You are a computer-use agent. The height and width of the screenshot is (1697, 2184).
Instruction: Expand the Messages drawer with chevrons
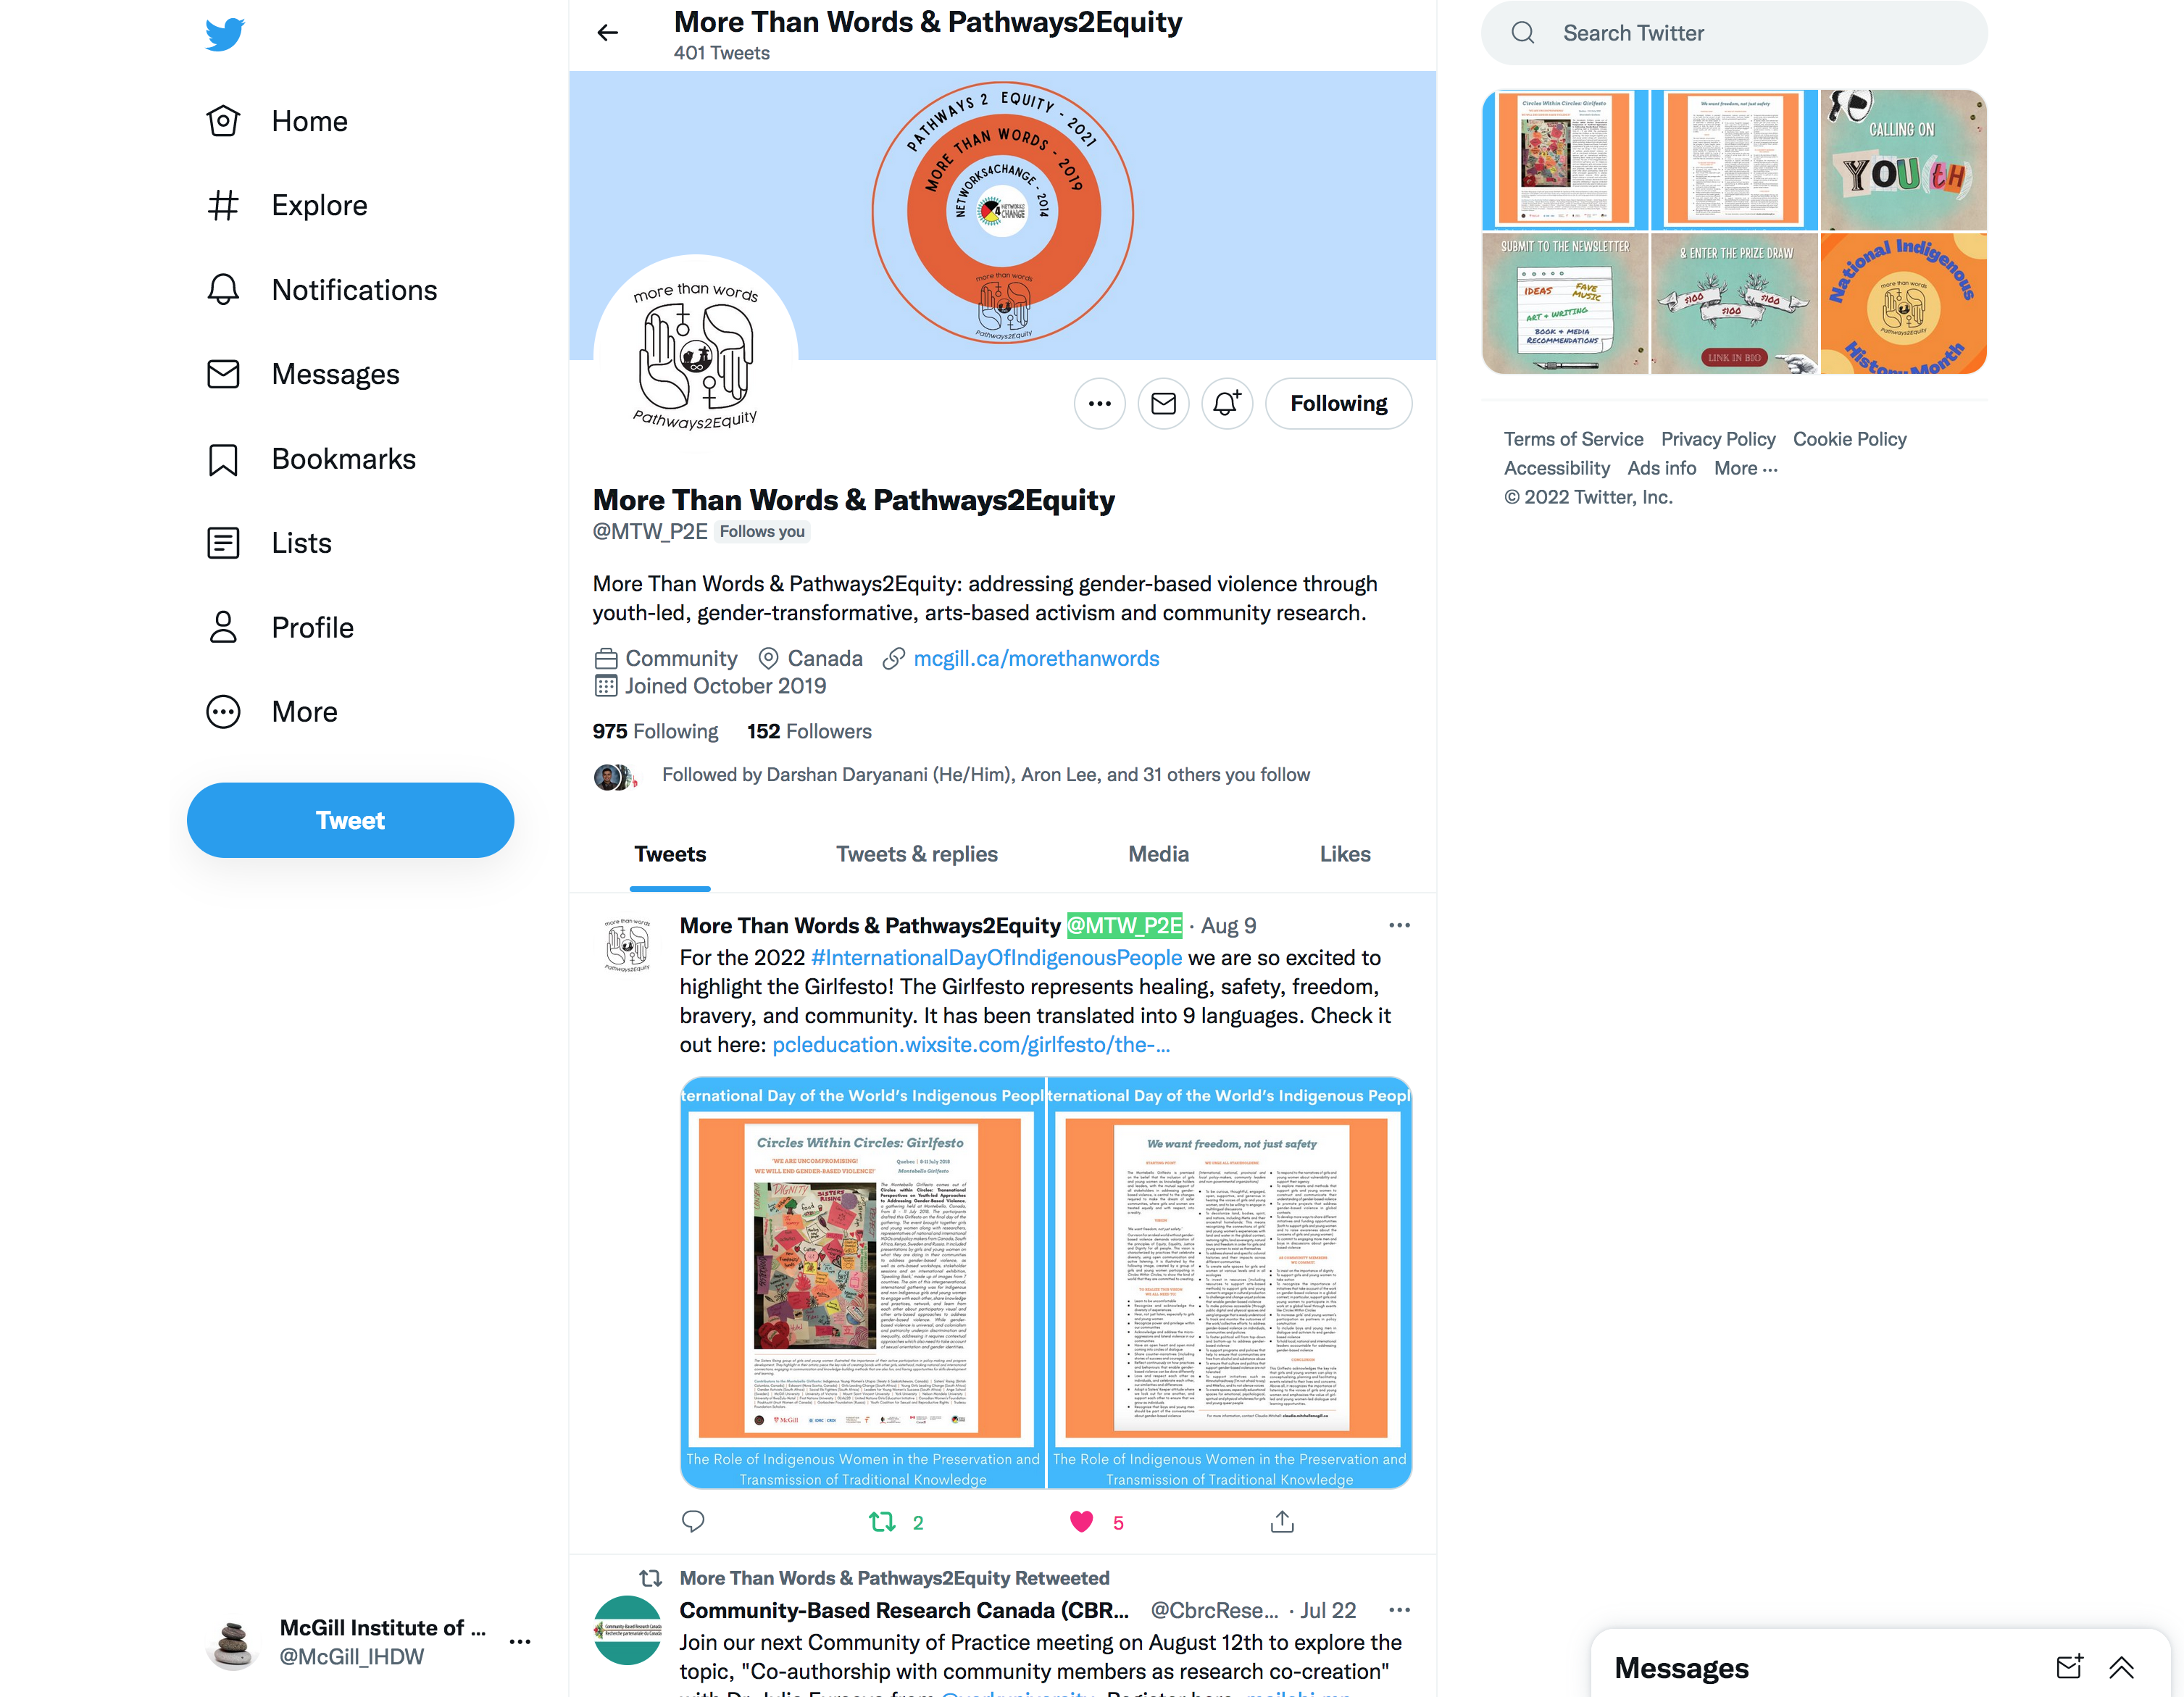coord(2122,1667)
